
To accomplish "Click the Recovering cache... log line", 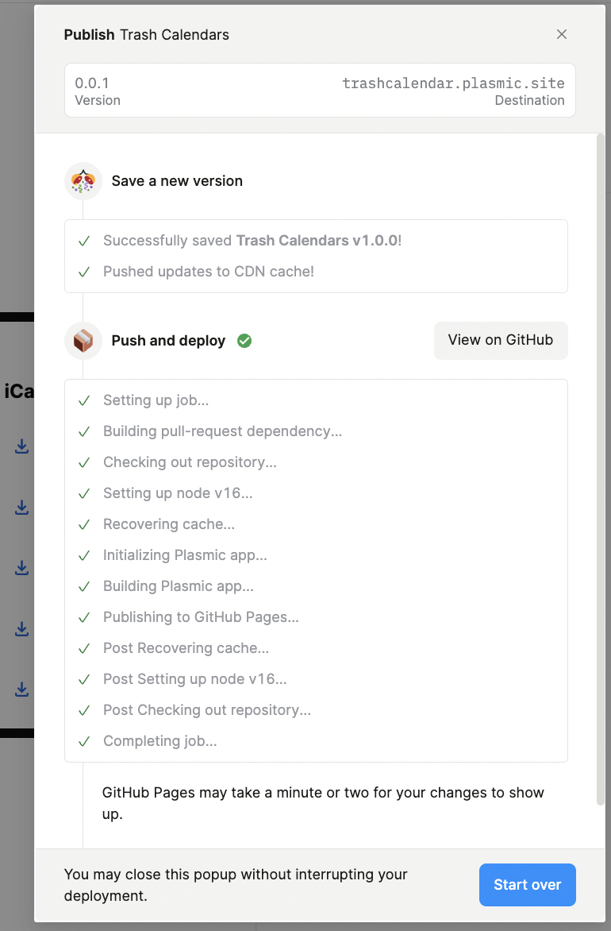I will [169, 524].
